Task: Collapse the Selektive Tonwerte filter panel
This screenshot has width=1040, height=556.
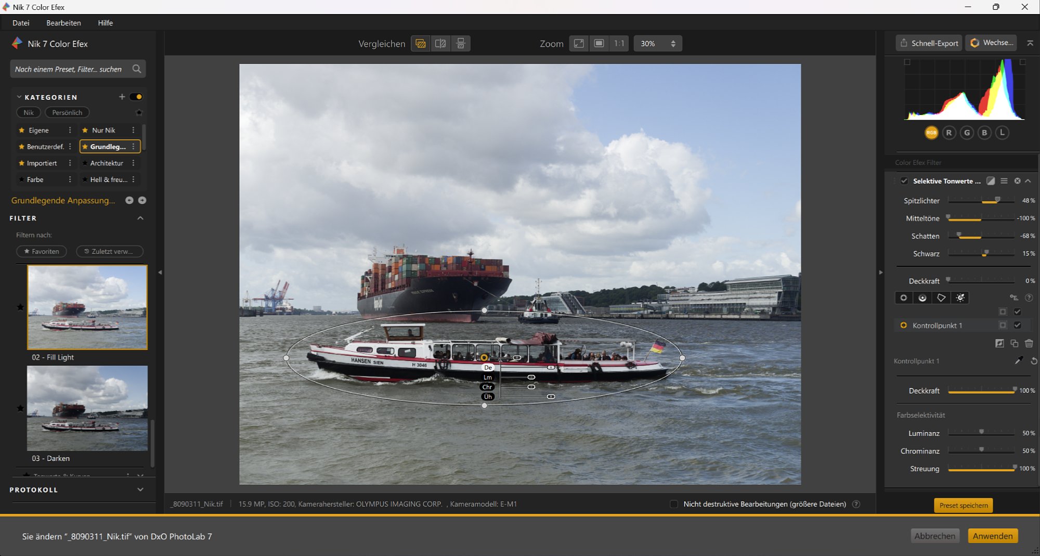Action: 1028,181
